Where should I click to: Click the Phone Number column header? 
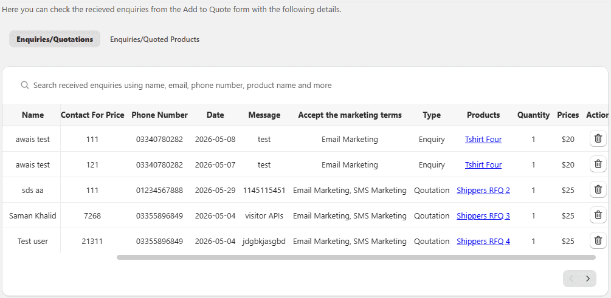click(x=159, y=115)
